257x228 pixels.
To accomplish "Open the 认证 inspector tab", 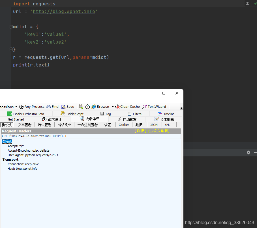I will [x=108, y=125].
